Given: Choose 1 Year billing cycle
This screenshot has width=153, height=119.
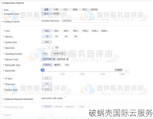Looking at the screenshot, I should [x=81, y=107].
